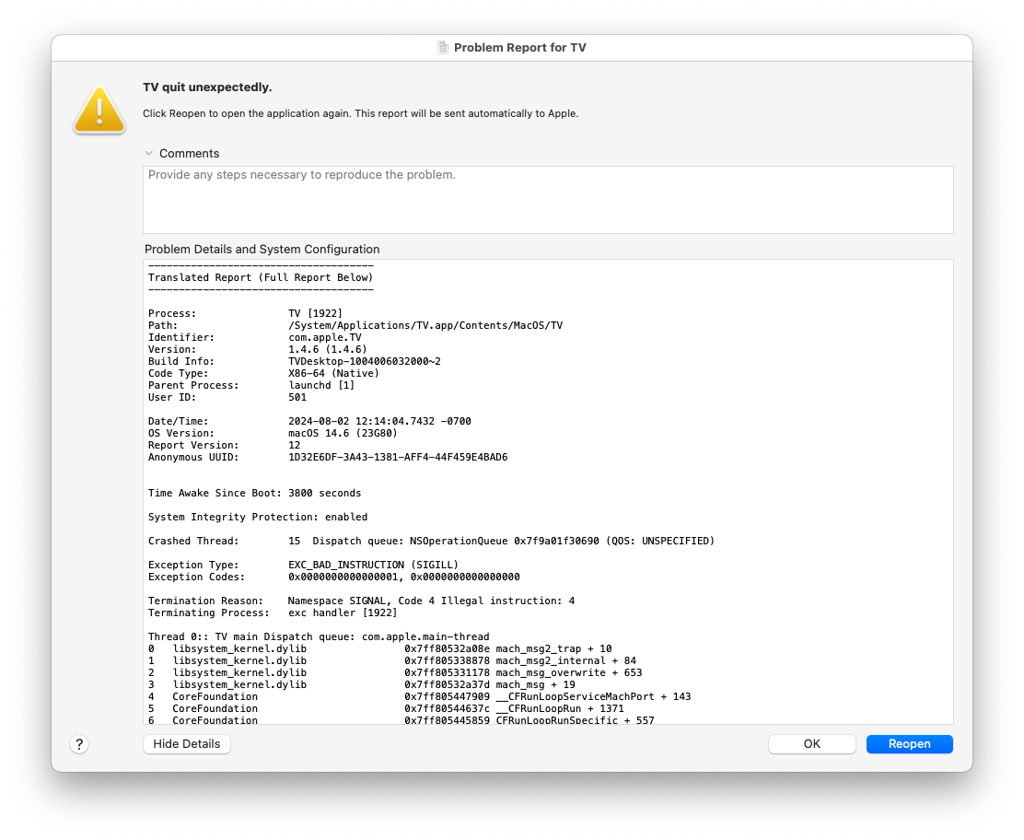
Task: Click 'System Integrity Protection: enabled' line
Action: coord(258,518)
